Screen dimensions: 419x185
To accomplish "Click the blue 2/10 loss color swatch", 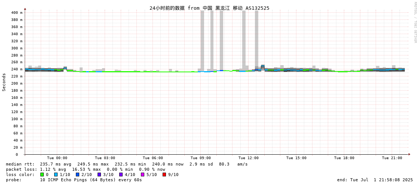I will (x=77, y=175).
